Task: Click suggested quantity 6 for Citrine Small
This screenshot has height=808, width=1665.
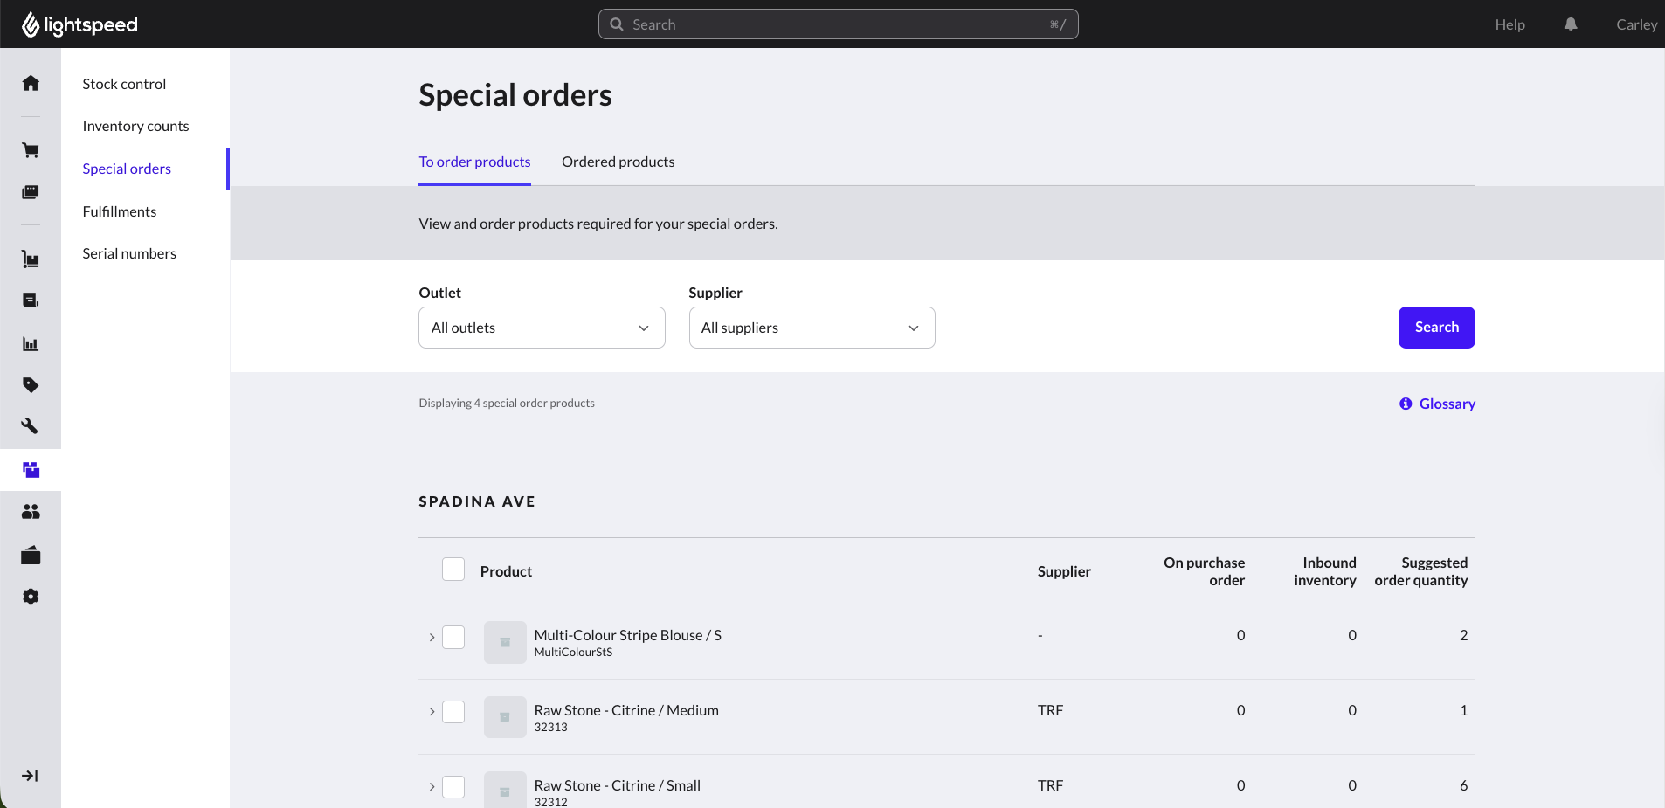Action: [x=1463, y=785]
